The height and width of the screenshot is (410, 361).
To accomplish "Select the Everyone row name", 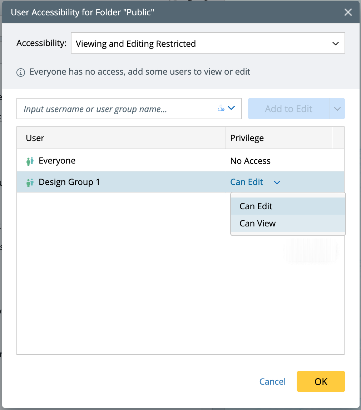I will pos(57,161).
